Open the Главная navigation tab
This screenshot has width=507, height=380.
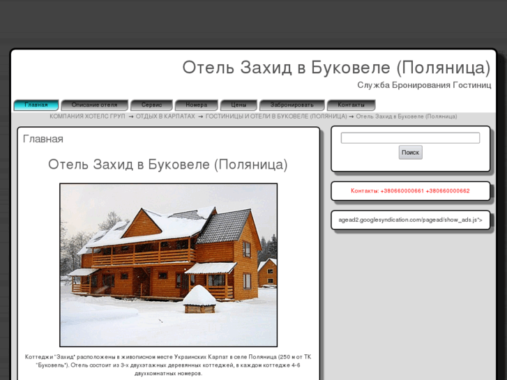point(36,105)
